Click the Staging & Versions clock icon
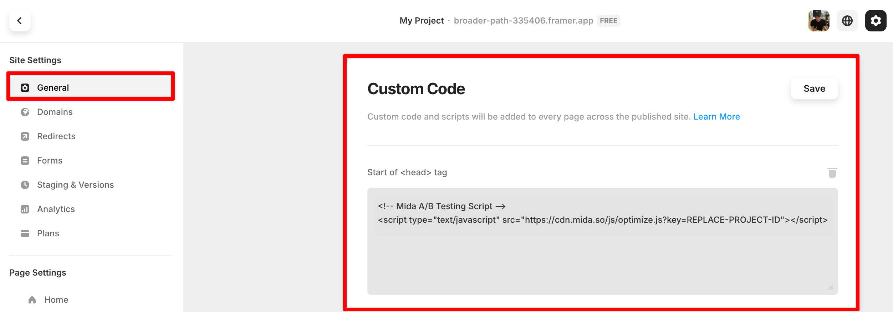Viewport: 893px width, 312px height. (25, 185)
